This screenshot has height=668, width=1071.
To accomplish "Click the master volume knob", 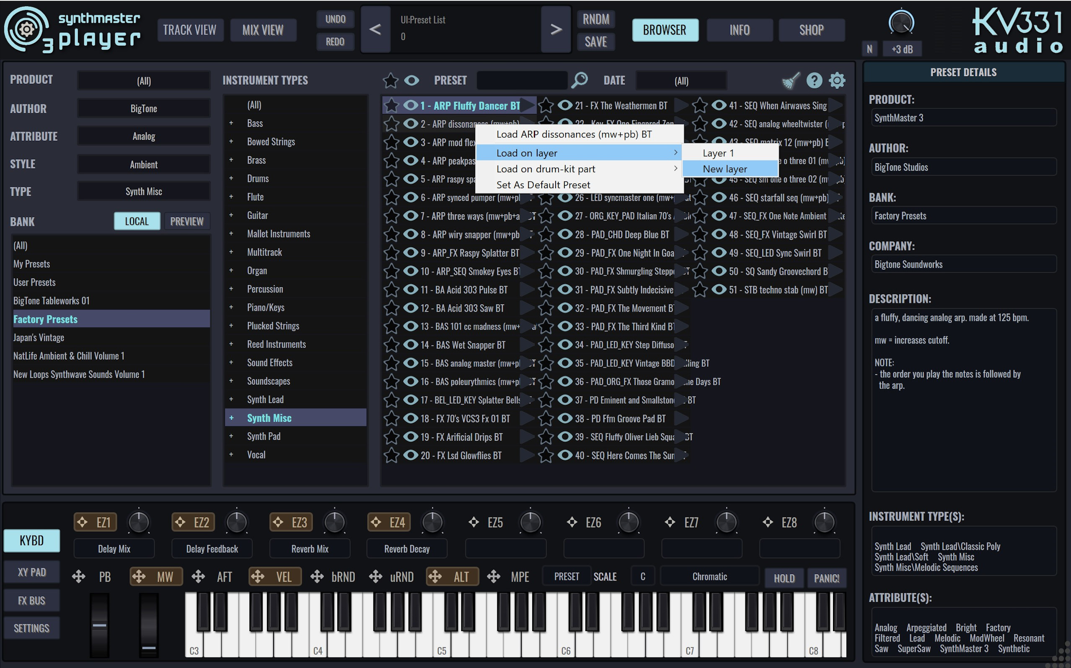I will (x=901, y=22).
